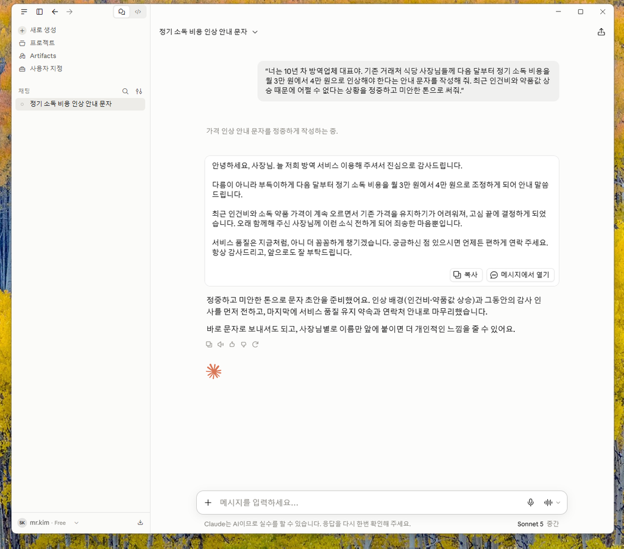Switch to chat mode icon
Viewport: 624px width, 549px height.
[122, 12]
